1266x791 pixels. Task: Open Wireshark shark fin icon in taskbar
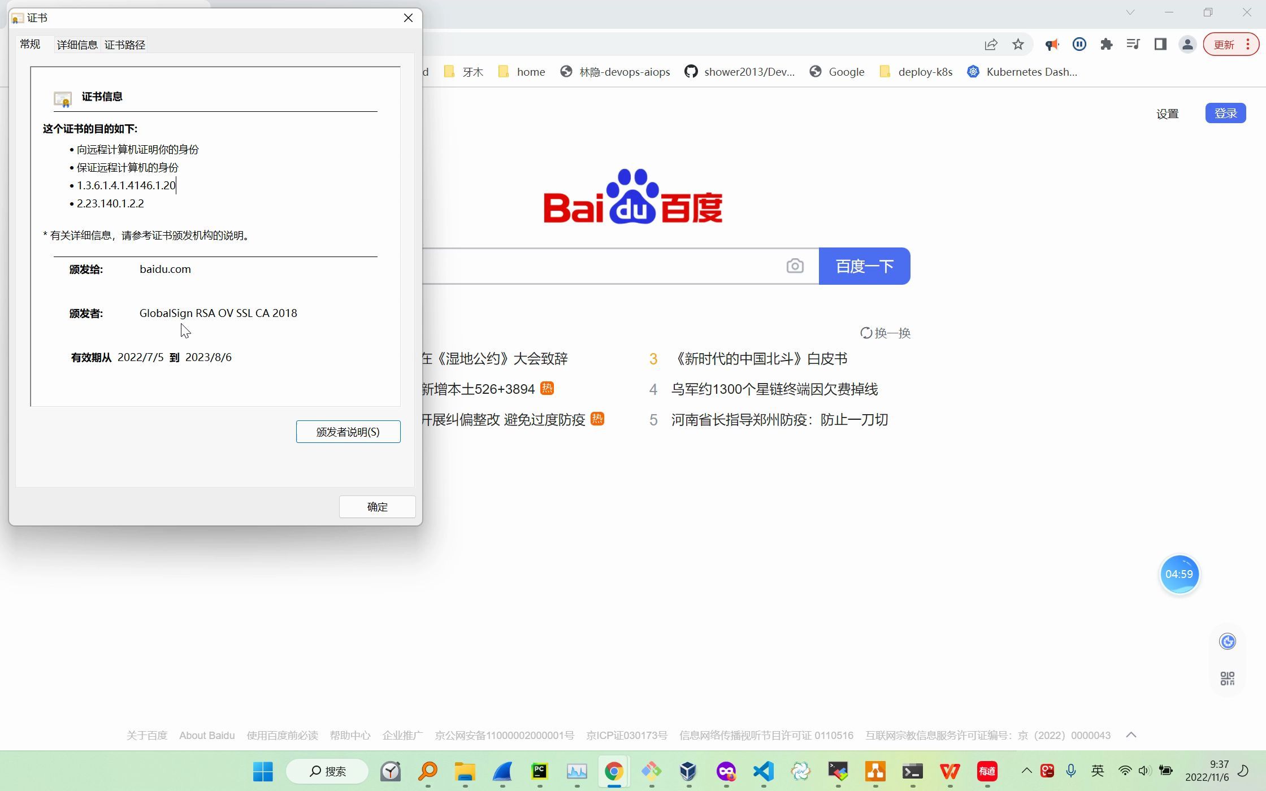coord(502,771)
